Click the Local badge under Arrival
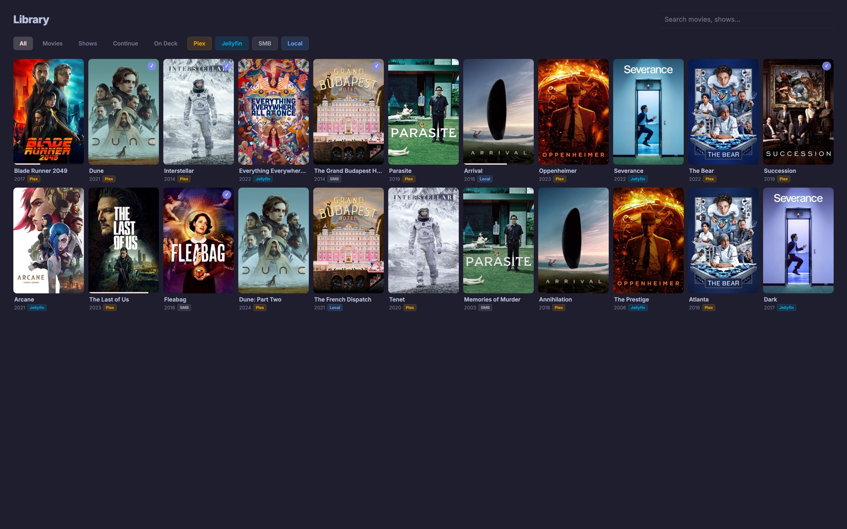Image resolution: width=847 pixels, height=529 pixels. pyautogui.click(x=484, y=179)
